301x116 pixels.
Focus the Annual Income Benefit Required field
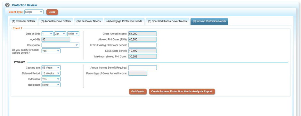[x=142, y=67]
